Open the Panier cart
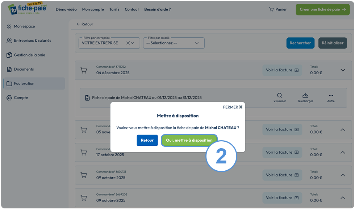 click(278, 9)
